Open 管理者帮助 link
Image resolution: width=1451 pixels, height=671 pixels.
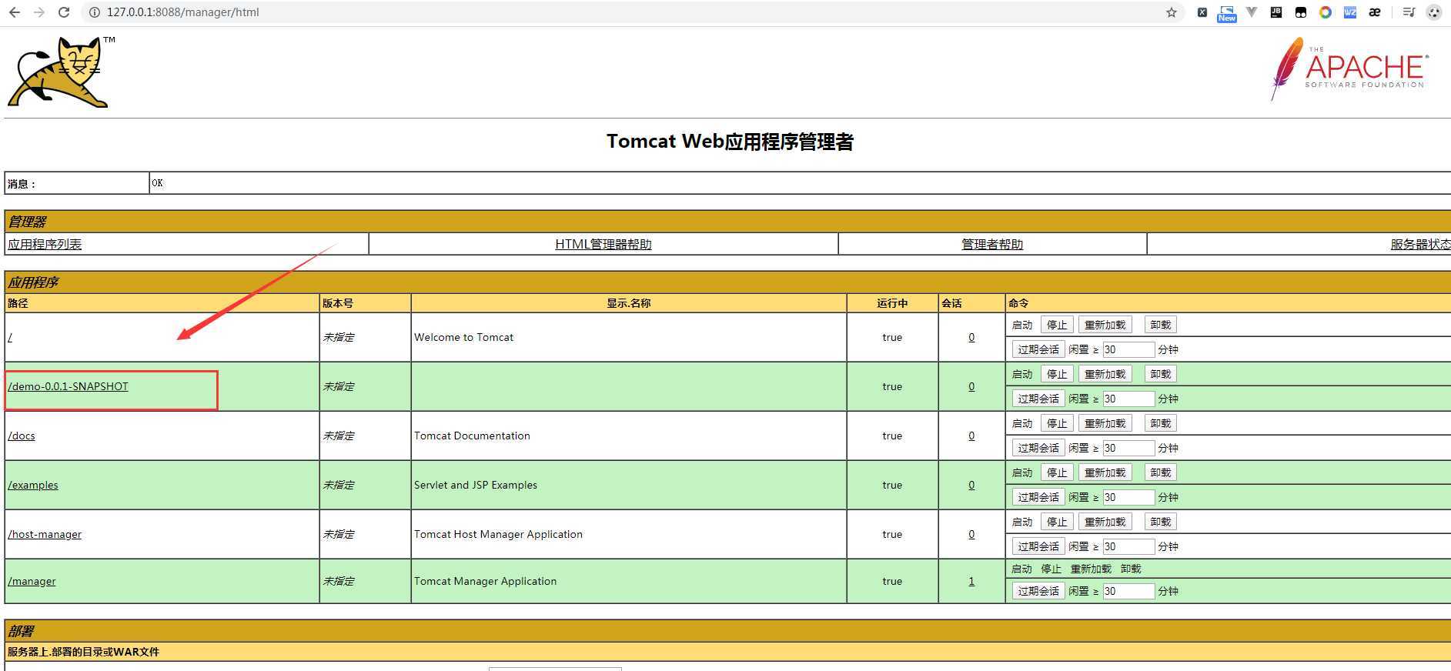[992, 244]
